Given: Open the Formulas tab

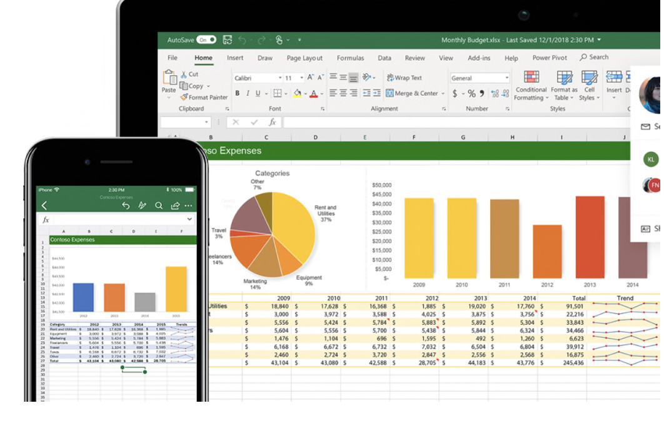Looking at the screenshot, I should pos(350,58).
